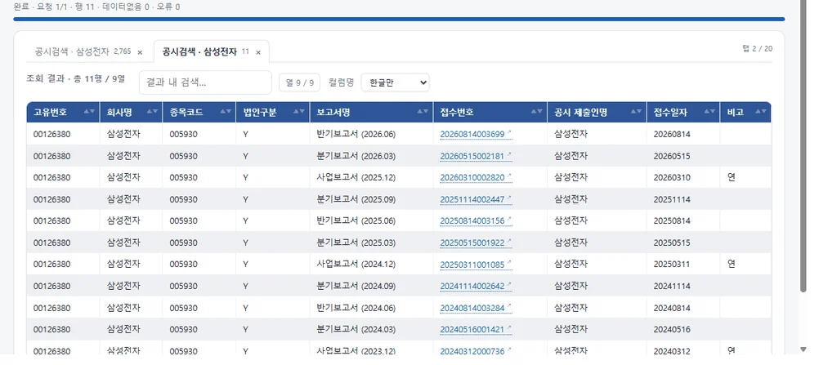Open filing link 20241114002642
Image resolution: width=819 pixels, height=365 pixels.
pos(476,286)
